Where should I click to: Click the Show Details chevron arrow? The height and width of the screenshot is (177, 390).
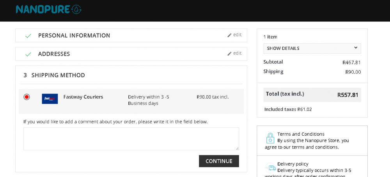[356, 48]
